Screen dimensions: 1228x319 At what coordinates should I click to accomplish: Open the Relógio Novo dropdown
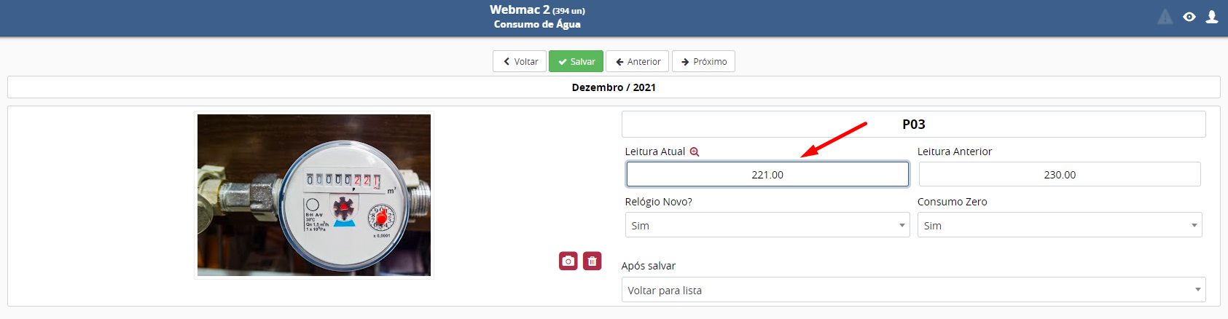[767, 225]
